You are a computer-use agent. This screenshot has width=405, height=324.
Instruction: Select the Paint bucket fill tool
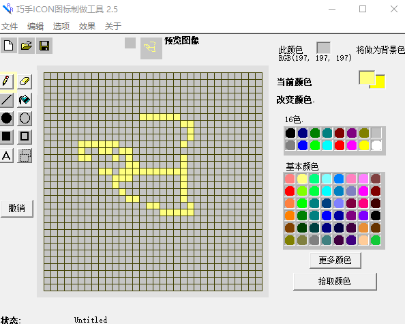25,100
